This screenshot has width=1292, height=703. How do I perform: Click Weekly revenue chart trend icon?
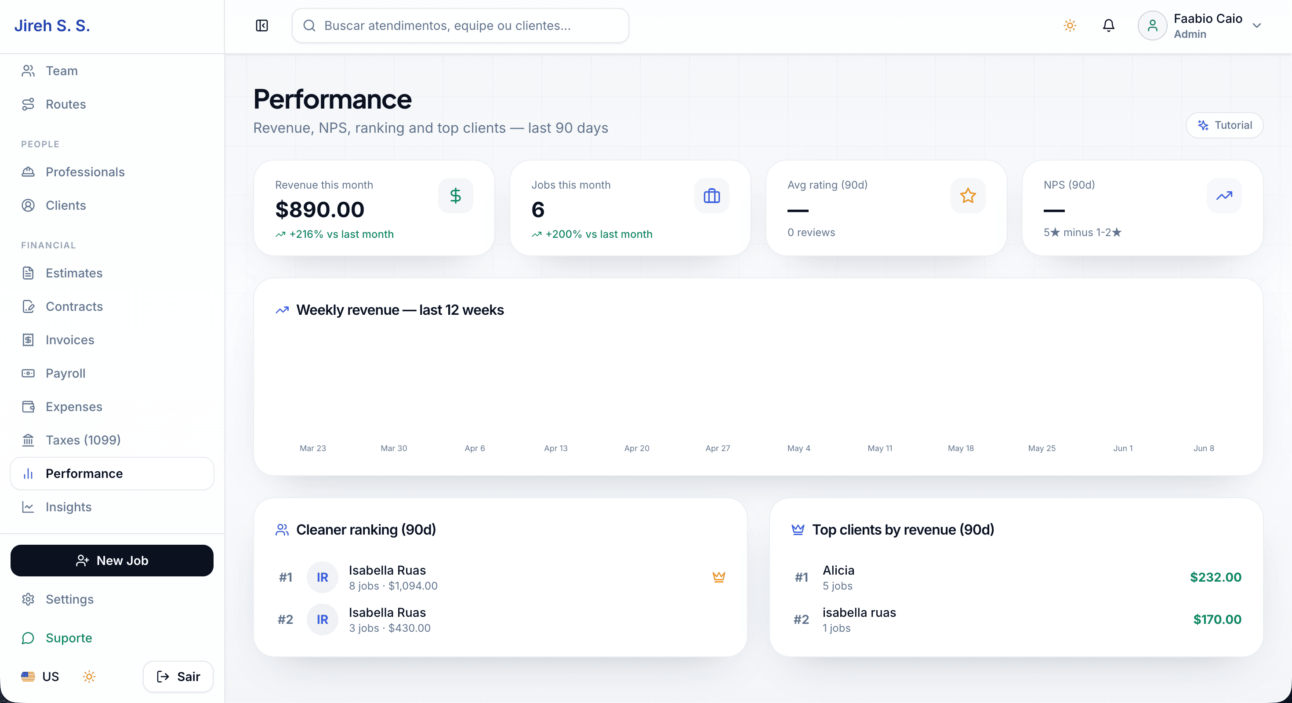point(283,310)
